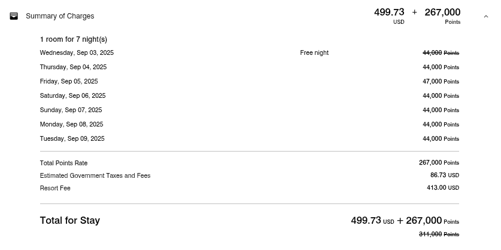Click the Total Points Rate label
Viewport: 501px width, 250px height.
[63, 163]
